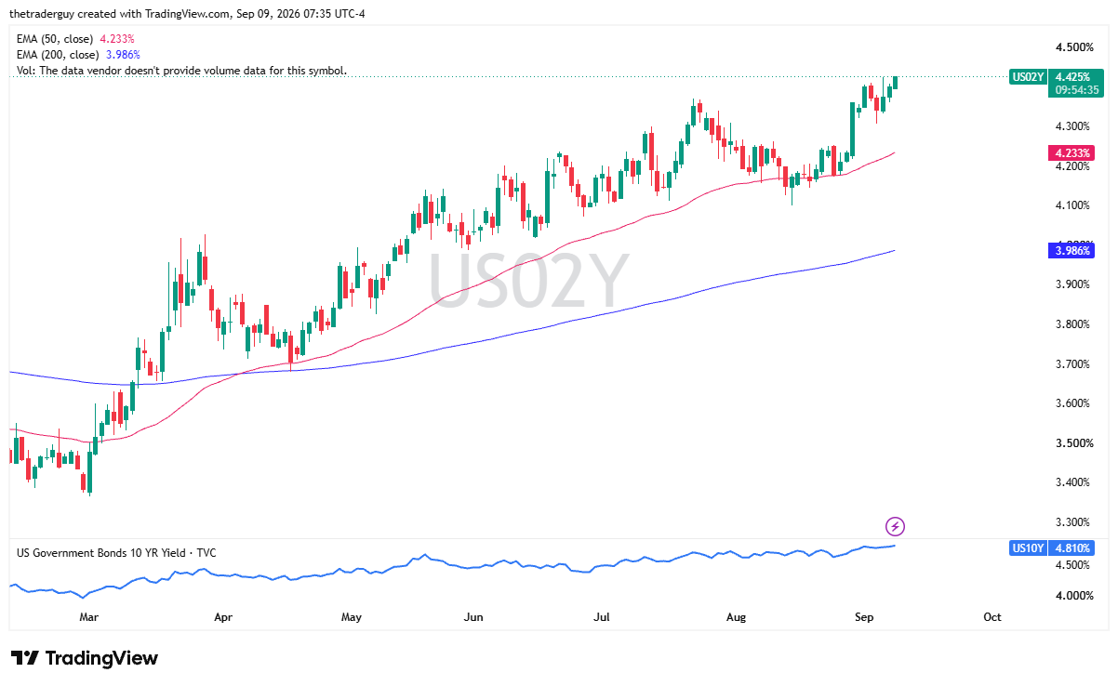The width and height of the screenshot is (1118, 686).
Task: Click the Sep label on time axis
Action: point(864,617)
